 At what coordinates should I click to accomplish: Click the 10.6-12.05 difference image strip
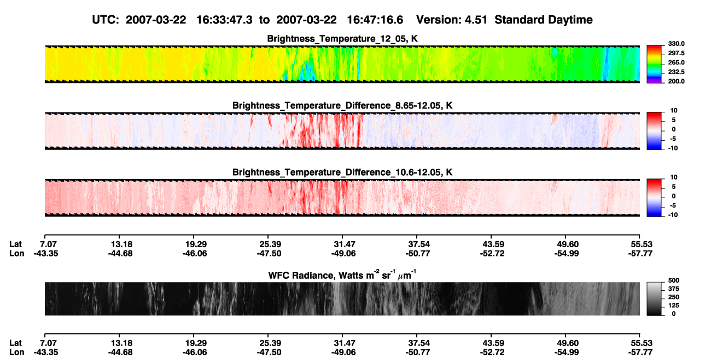click(342, 197)
